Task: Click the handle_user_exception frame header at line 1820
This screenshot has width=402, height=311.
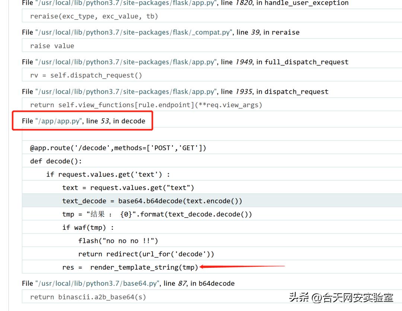Action: point(185,3)
